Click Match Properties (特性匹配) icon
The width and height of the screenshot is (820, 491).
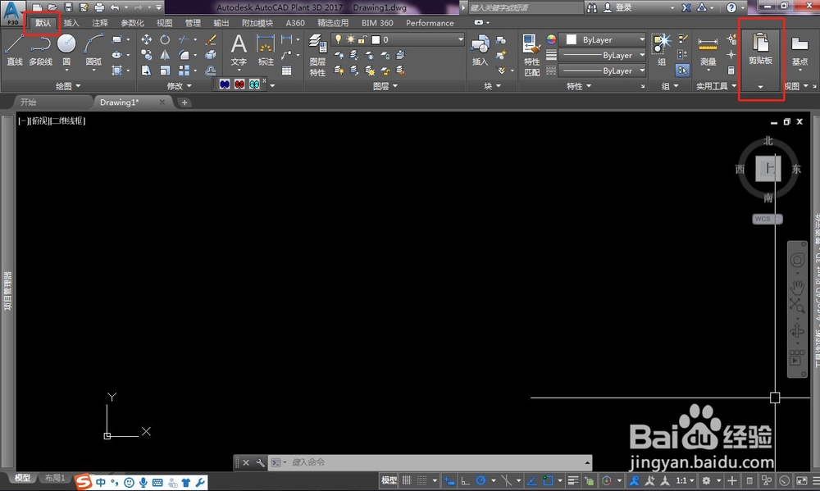pyautogui.click(x=532, y=55)
